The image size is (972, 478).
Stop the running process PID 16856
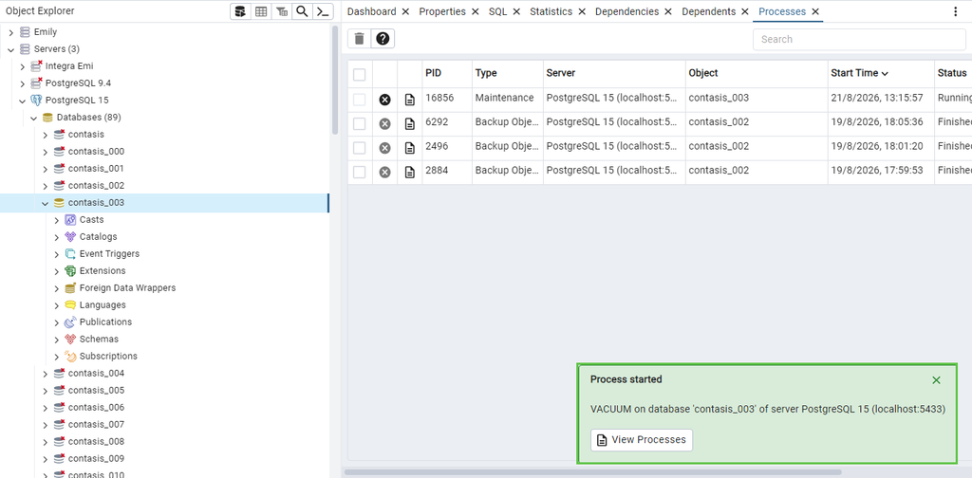click(385, 100)
